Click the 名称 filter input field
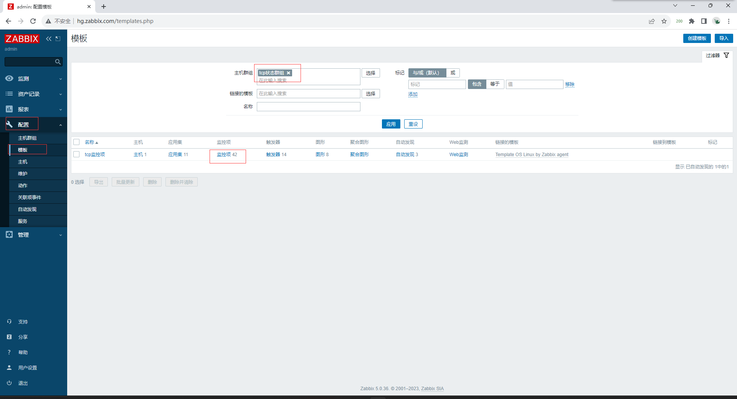 pos(308,107)
